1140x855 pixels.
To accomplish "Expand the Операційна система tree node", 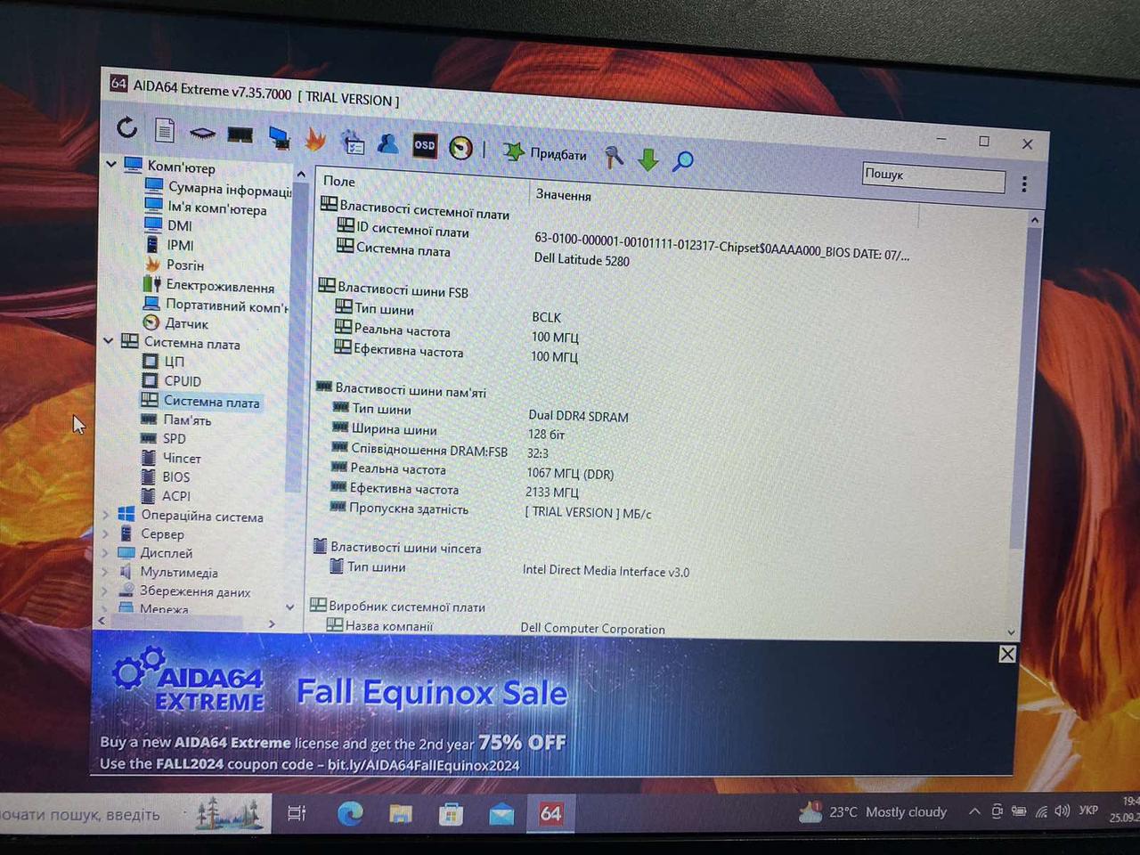I will coord(105,515).
